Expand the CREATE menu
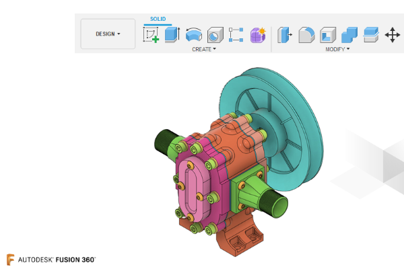This screenshot has height=269, width=404. 204,49
